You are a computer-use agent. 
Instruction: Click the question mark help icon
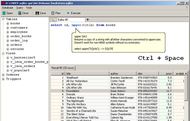(187, 8)
